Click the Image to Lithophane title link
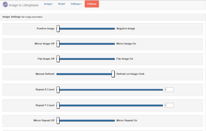This screenshot has width=206, height=131. [x=24, y=5]
